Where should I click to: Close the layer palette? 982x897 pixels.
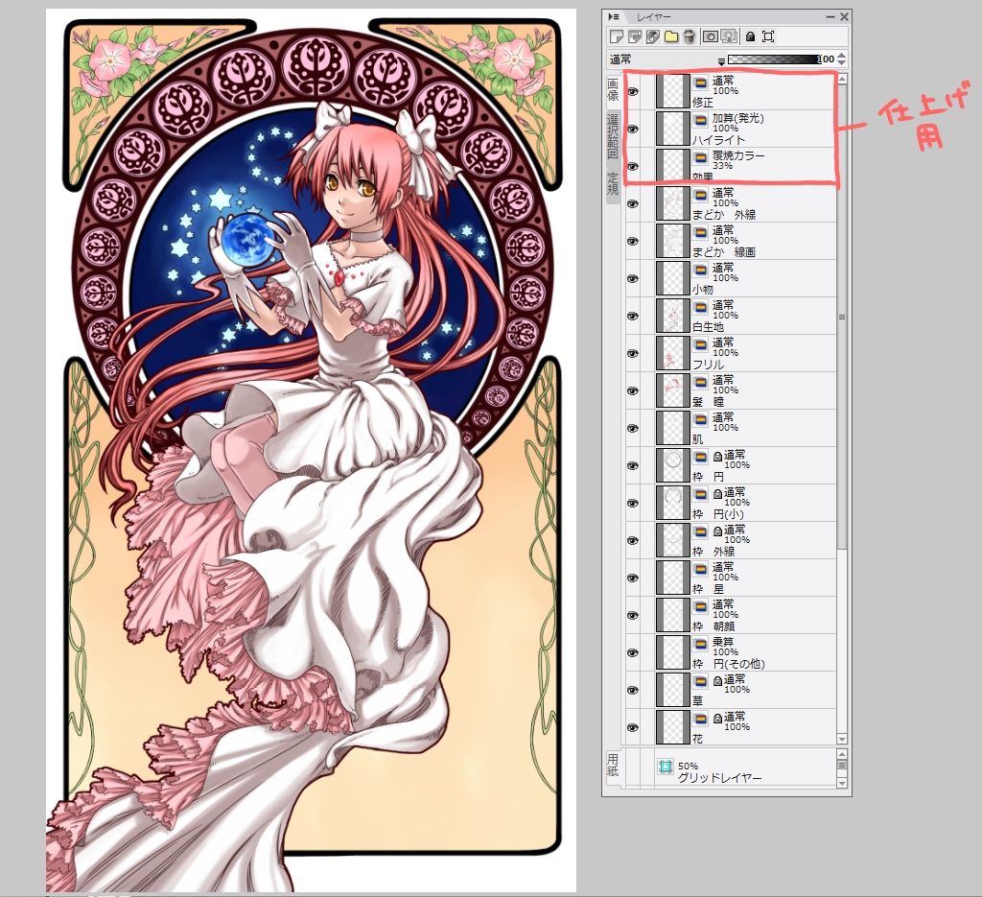pyautogui.click(x=844, y=17)
